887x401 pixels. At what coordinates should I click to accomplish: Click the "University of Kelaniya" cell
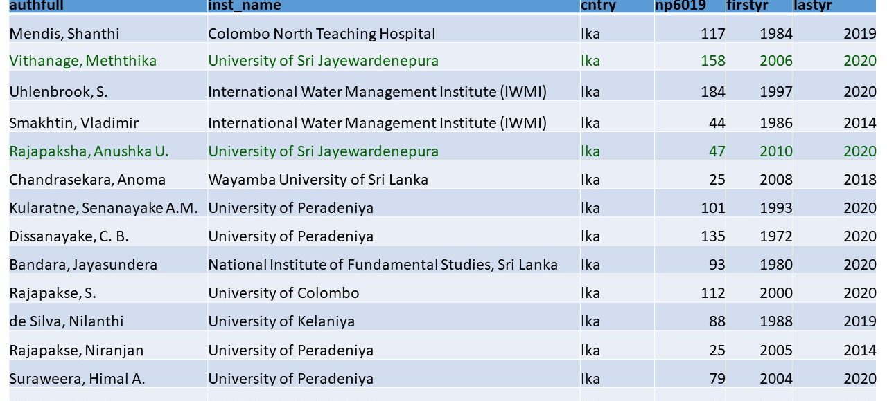[x=281, y=321]
